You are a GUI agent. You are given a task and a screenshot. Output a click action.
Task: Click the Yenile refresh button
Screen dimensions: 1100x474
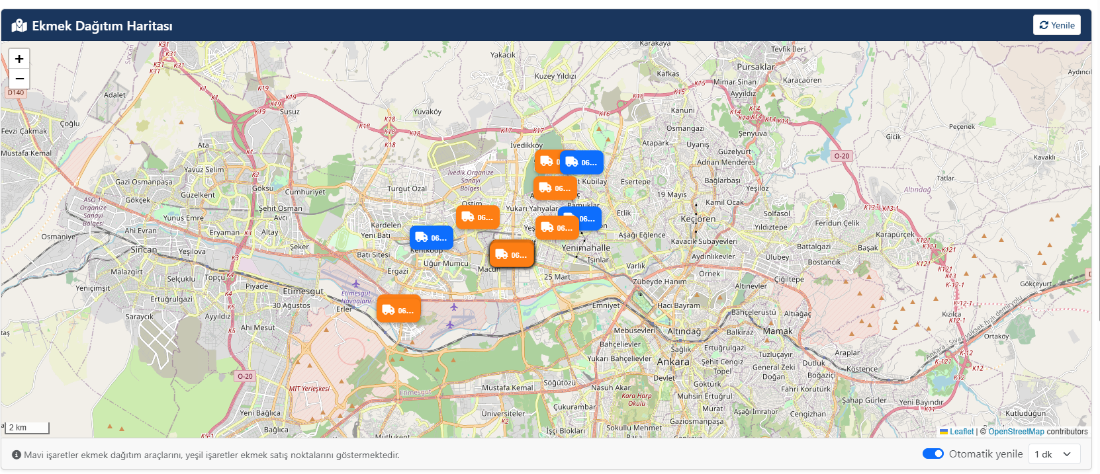coord(1056,25)
